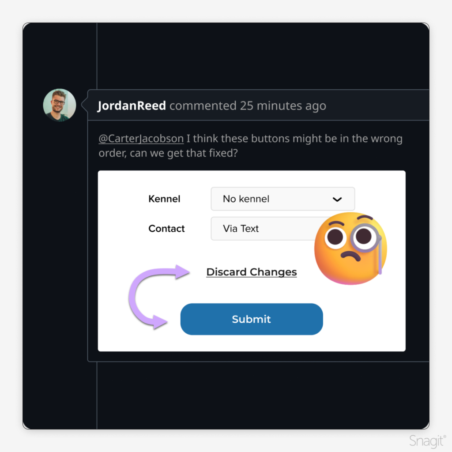Click the timeline vertical line above comment
Viewport: 452px width, 452px height.
point(97,56)
